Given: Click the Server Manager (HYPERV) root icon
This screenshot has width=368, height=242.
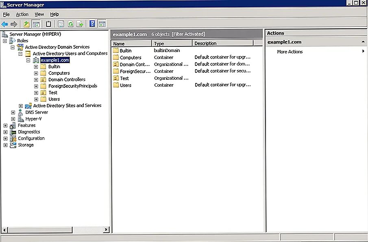Looking at the screenshot, I should (x=5, y=34).
